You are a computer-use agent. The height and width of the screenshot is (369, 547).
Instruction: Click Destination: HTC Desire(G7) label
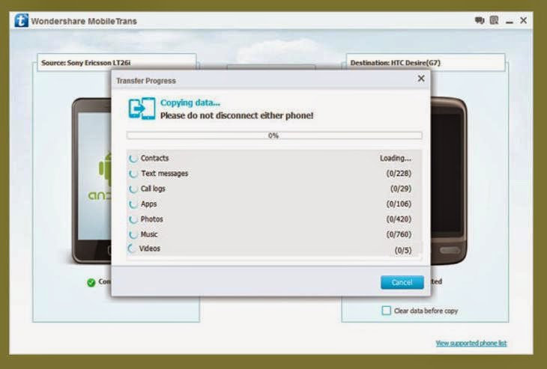[x=395, y=63]
